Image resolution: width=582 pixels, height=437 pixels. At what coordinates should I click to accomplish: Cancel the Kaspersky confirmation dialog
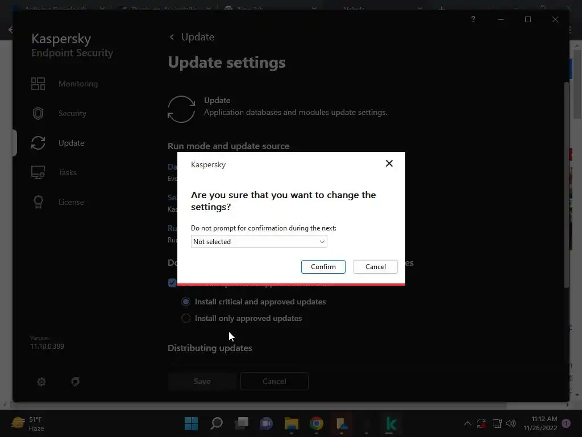tap(375, 267)
